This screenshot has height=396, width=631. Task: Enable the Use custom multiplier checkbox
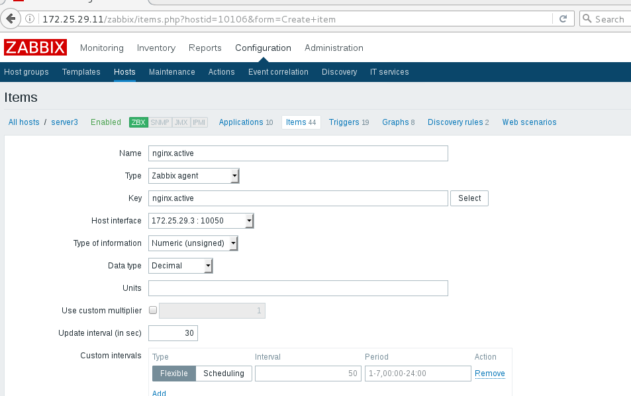[x=153, y=310]
